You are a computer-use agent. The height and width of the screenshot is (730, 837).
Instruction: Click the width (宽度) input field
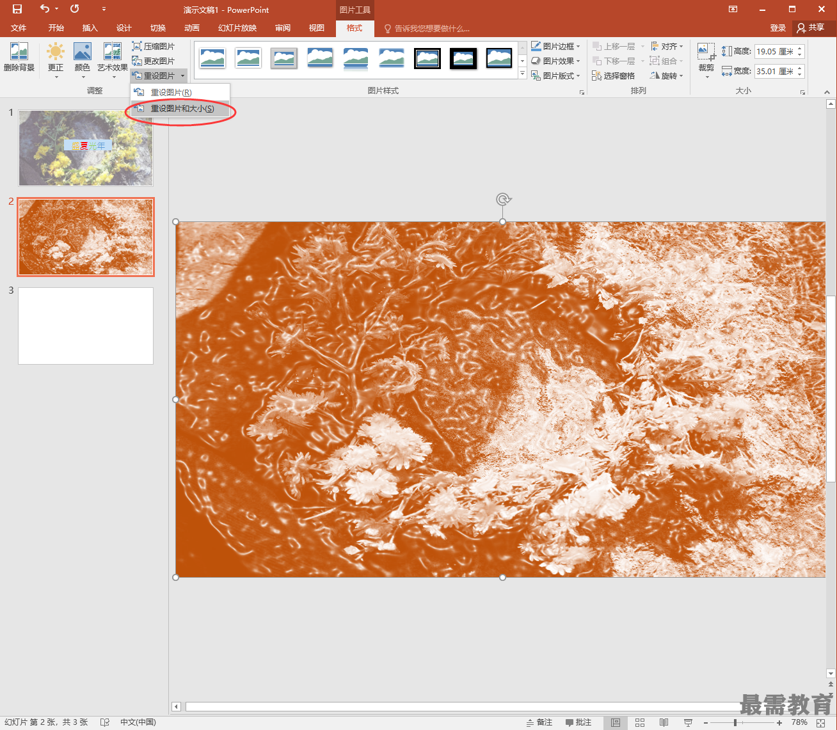tap(774, 71)
